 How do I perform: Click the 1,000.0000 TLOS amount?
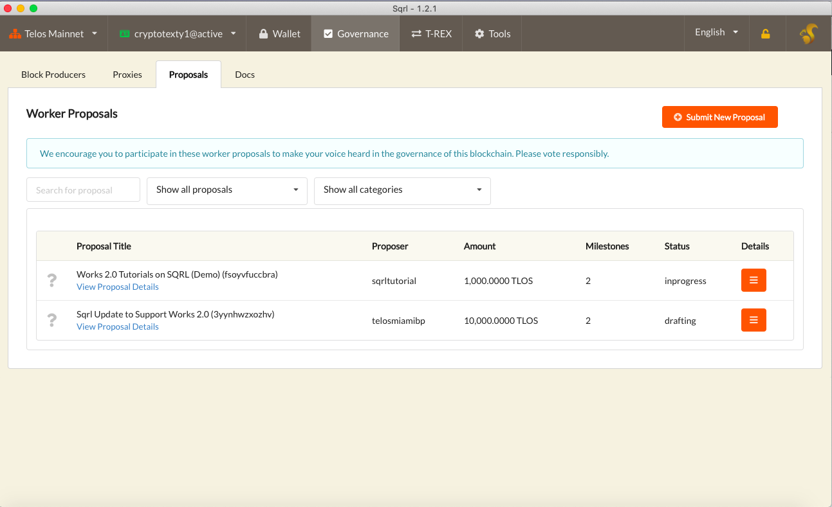click(x=498, y=281)
